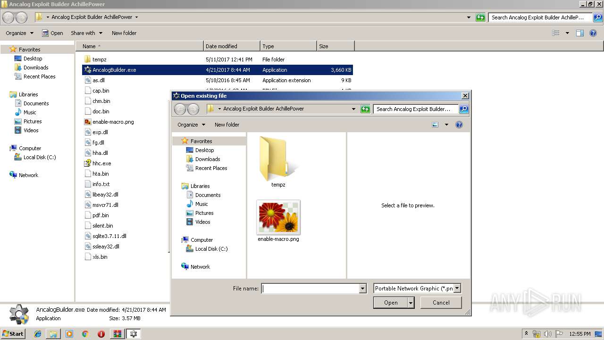
Task: Open Windows Start menu
Action: coord(13,333)
